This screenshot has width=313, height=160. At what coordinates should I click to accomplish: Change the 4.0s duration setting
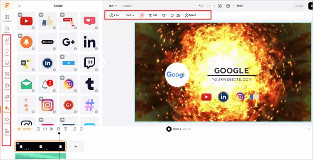(x=114, y=15)
